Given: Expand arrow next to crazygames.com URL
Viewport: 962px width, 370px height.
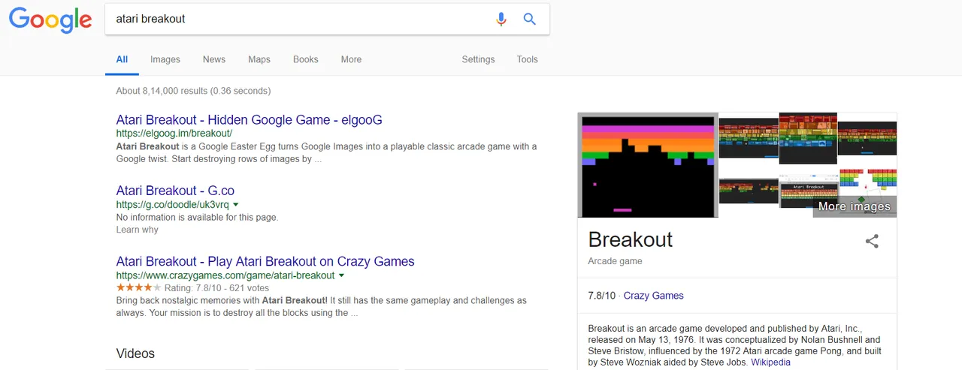Looking at the screenshot, I should [341, 275].
